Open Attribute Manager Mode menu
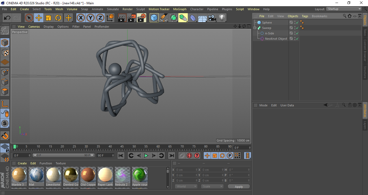 [x=263, y=105]
